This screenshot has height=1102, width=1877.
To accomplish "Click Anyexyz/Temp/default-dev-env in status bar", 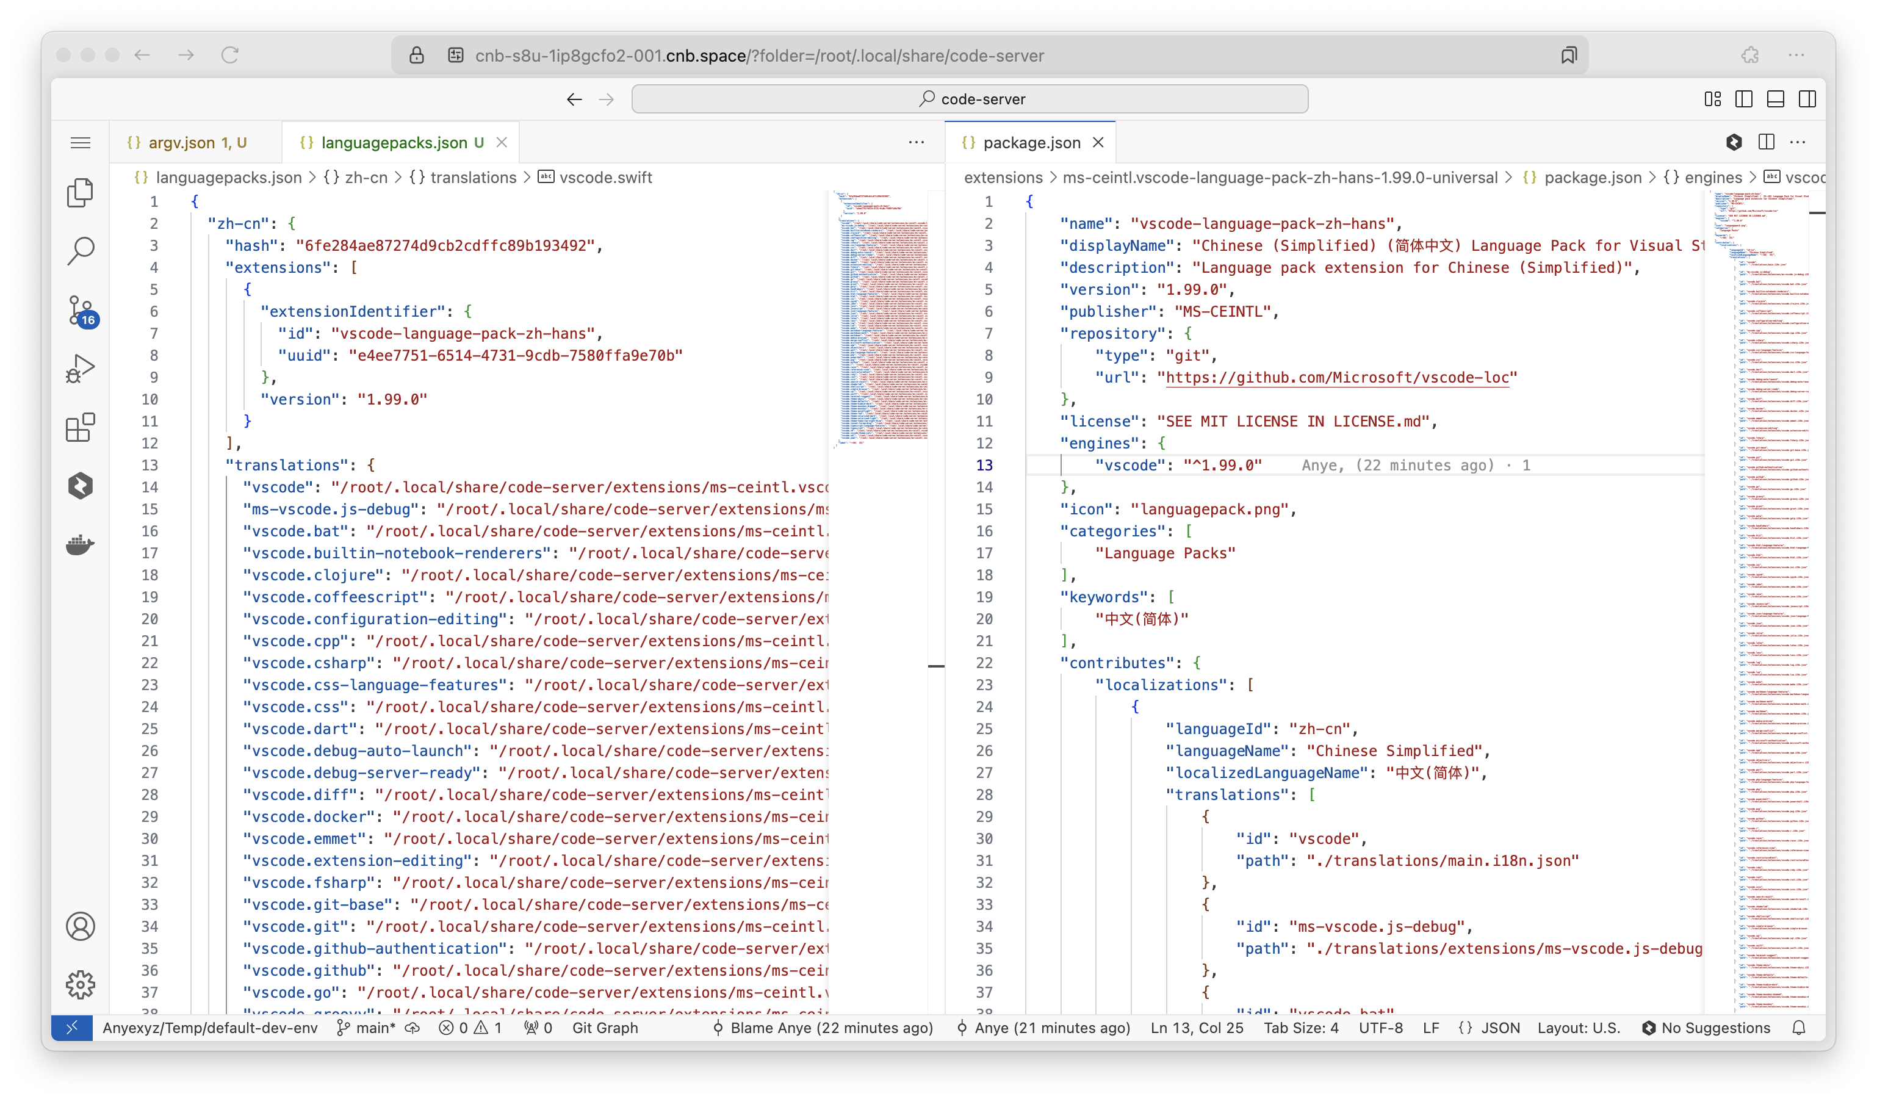I will coord(210,1028).
